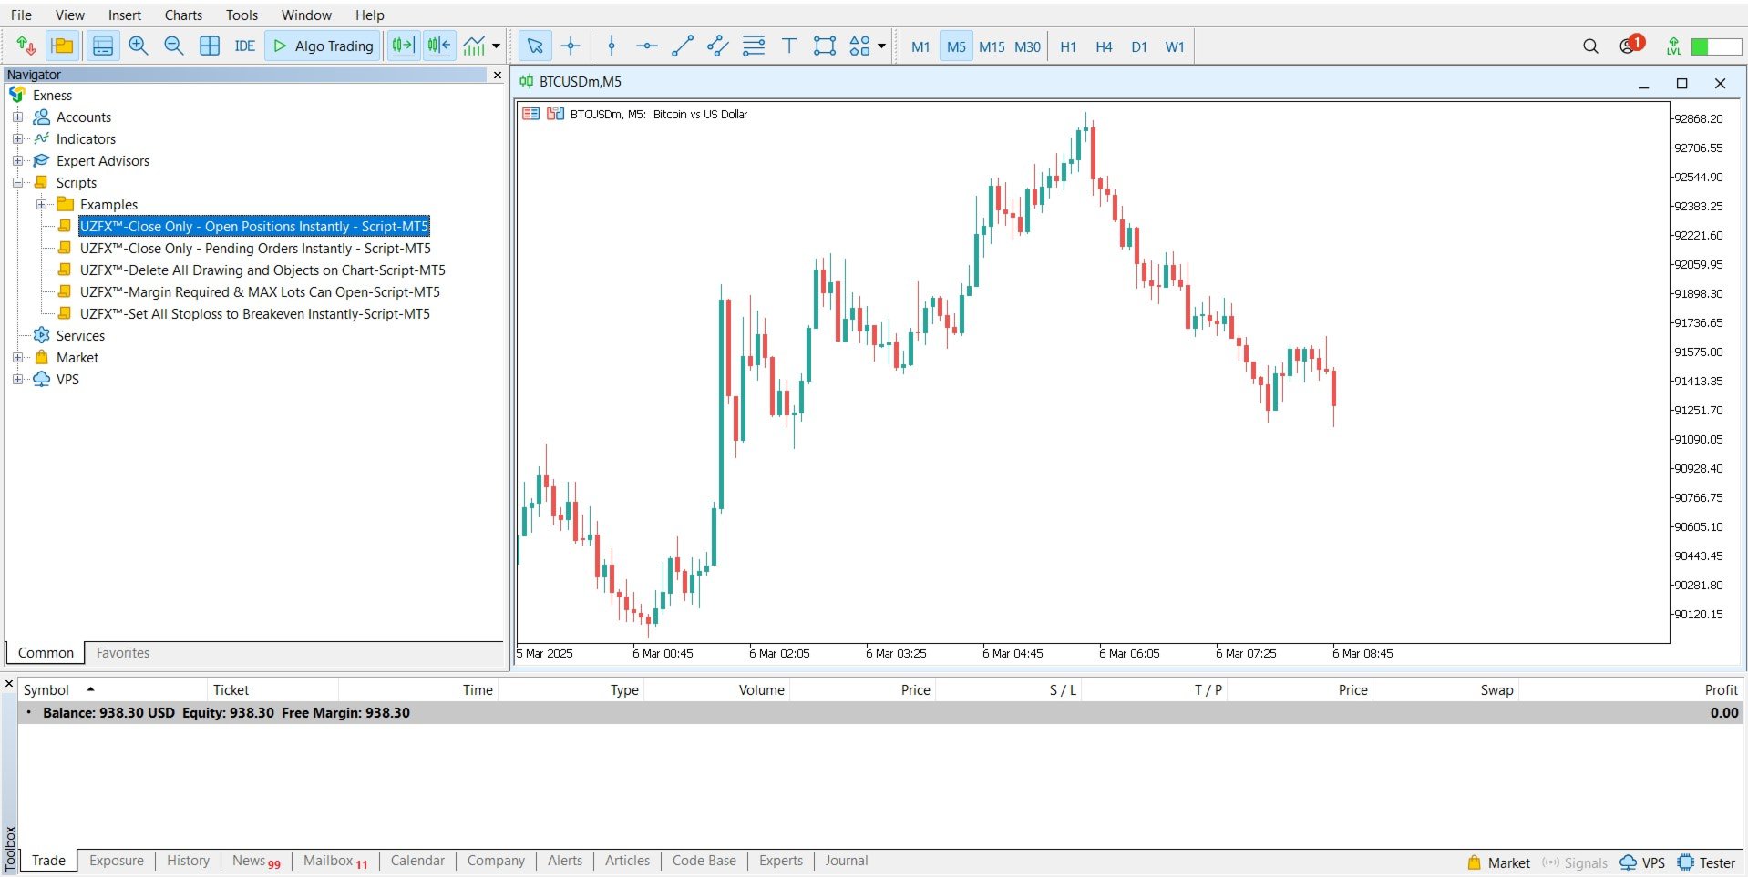The width and height of the screenshot is (1748, 877).
Task: Select the cursor arrow tool
Action: (x=535, y=46)
